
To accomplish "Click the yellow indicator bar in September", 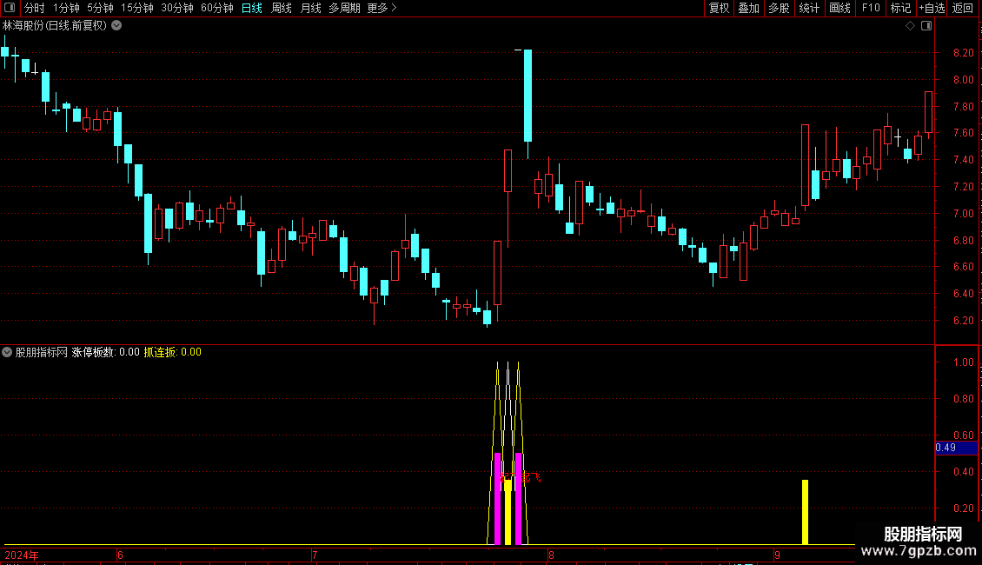I will point(806,512).
